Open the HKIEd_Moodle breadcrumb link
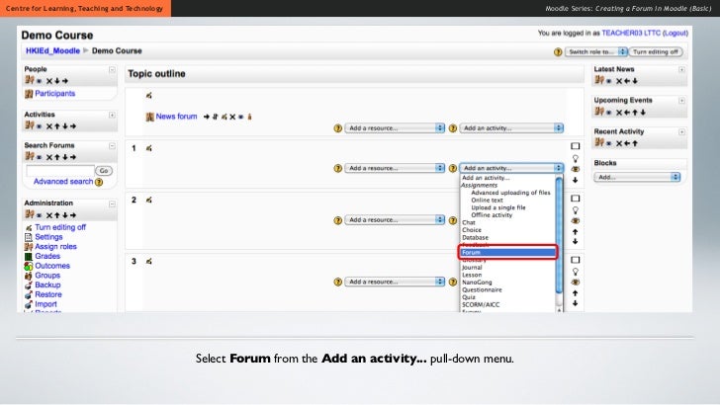 point(52,51)
